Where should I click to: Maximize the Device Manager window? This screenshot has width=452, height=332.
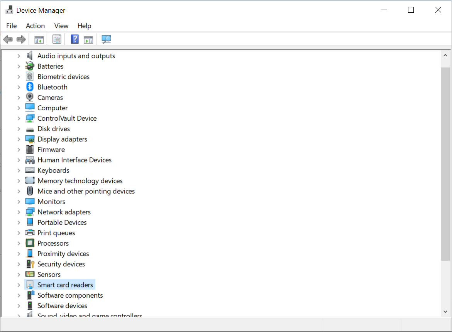point(411,10)
